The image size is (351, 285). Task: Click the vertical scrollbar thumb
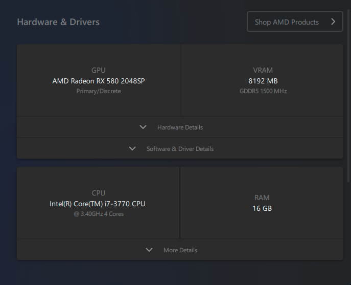pos(348,95)
